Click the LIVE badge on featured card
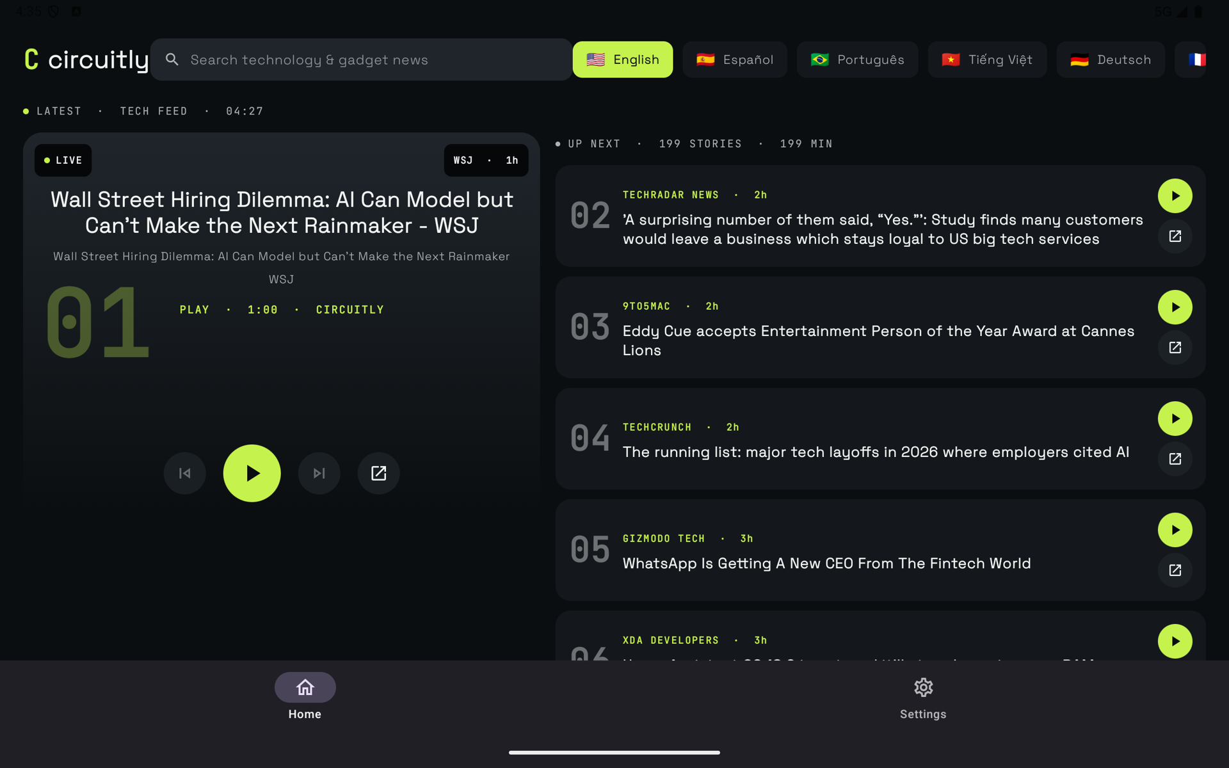This screenshot has height=768, width=1229. pos(63,160)
